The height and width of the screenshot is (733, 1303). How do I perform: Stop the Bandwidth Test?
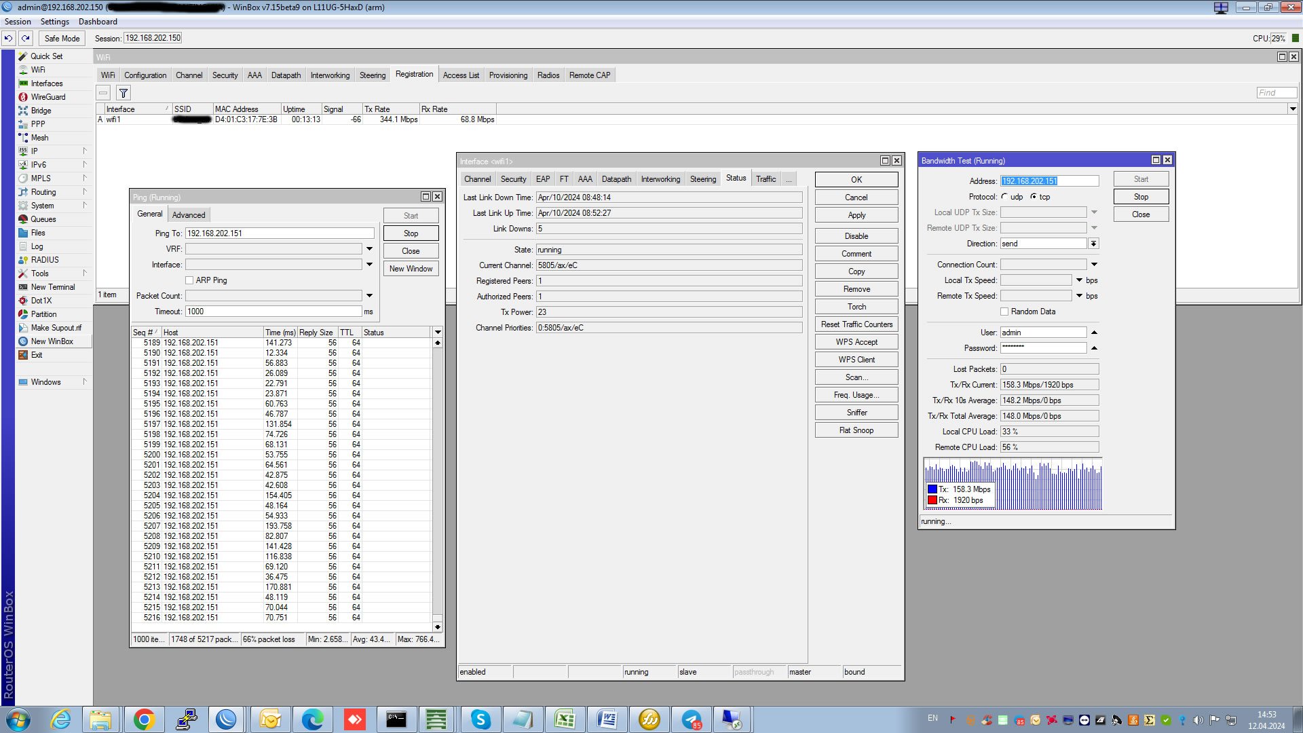point(1141,197)
